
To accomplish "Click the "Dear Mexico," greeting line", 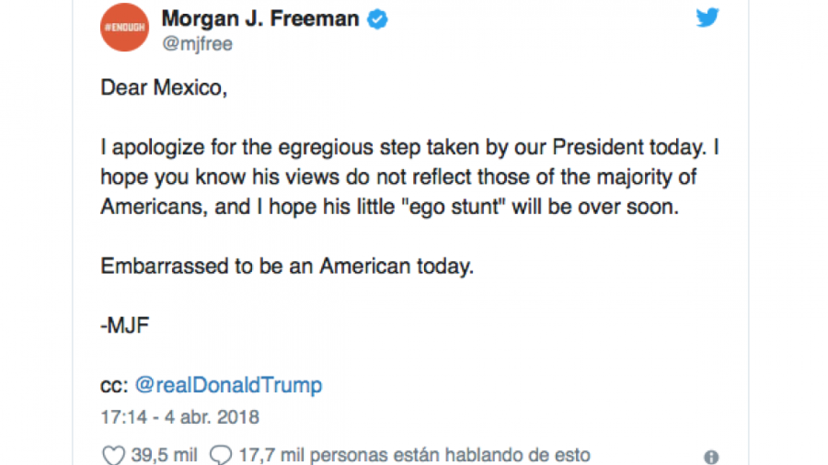I will click(164, 87).
